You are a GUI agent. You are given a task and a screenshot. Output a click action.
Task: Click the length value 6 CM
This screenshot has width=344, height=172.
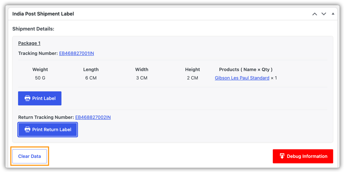[91, 78]
